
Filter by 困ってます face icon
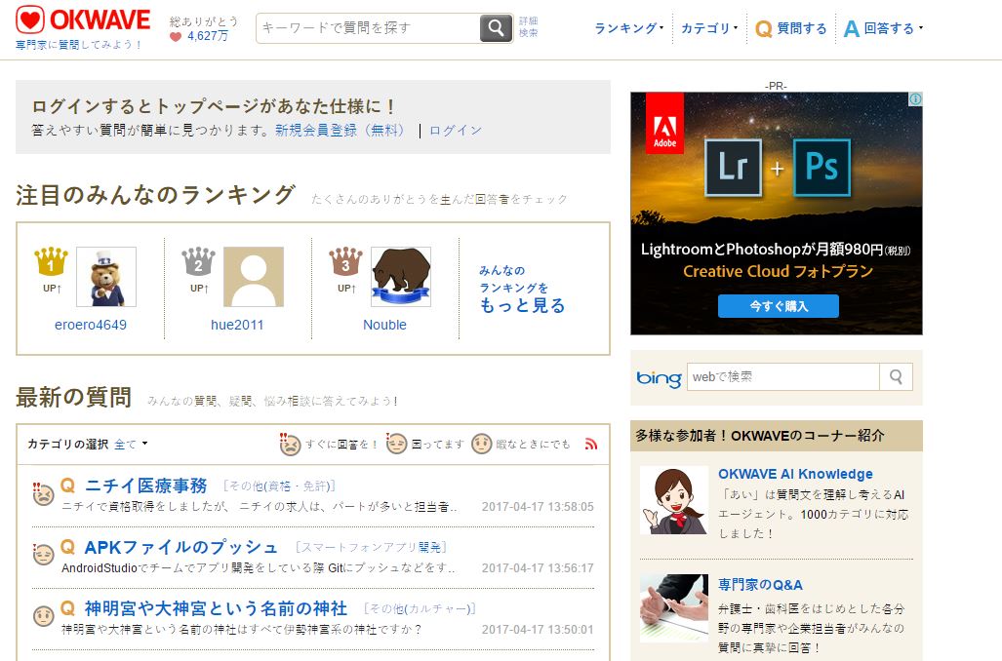coord(396,444)
